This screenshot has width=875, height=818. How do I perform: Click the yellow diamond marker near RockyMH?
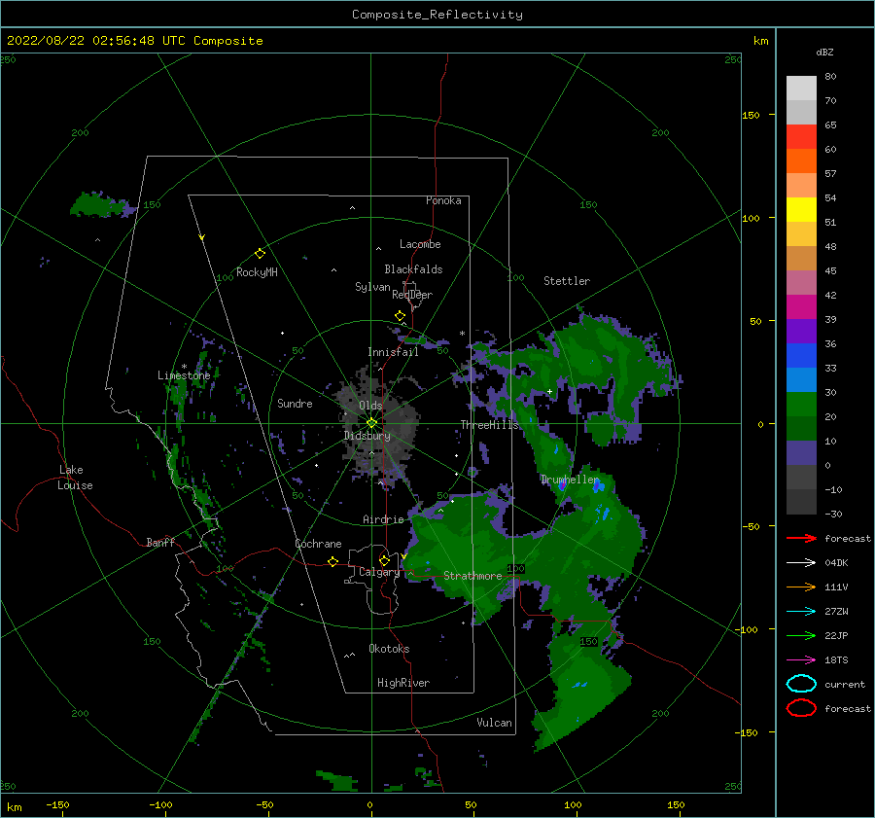(260, 254)
